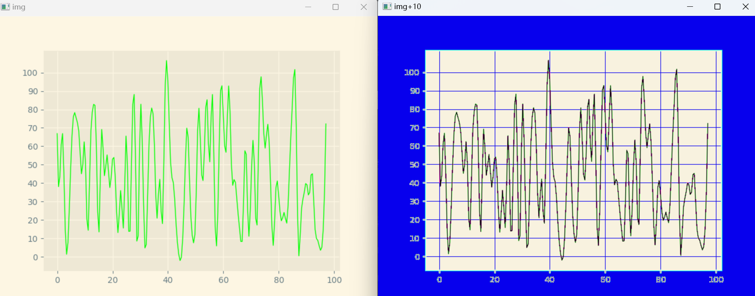
Task: Click y-axis label "60" in the img window
Action: (x=33, y=146)
